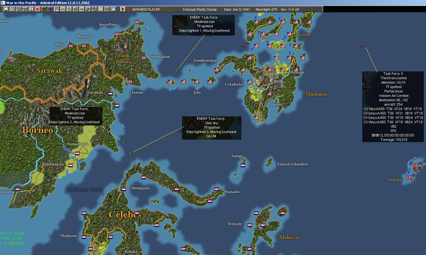Viewport: 426px width, 255px height.
Task: Click the 'Moluccas' map label
Action: point(289,237)
